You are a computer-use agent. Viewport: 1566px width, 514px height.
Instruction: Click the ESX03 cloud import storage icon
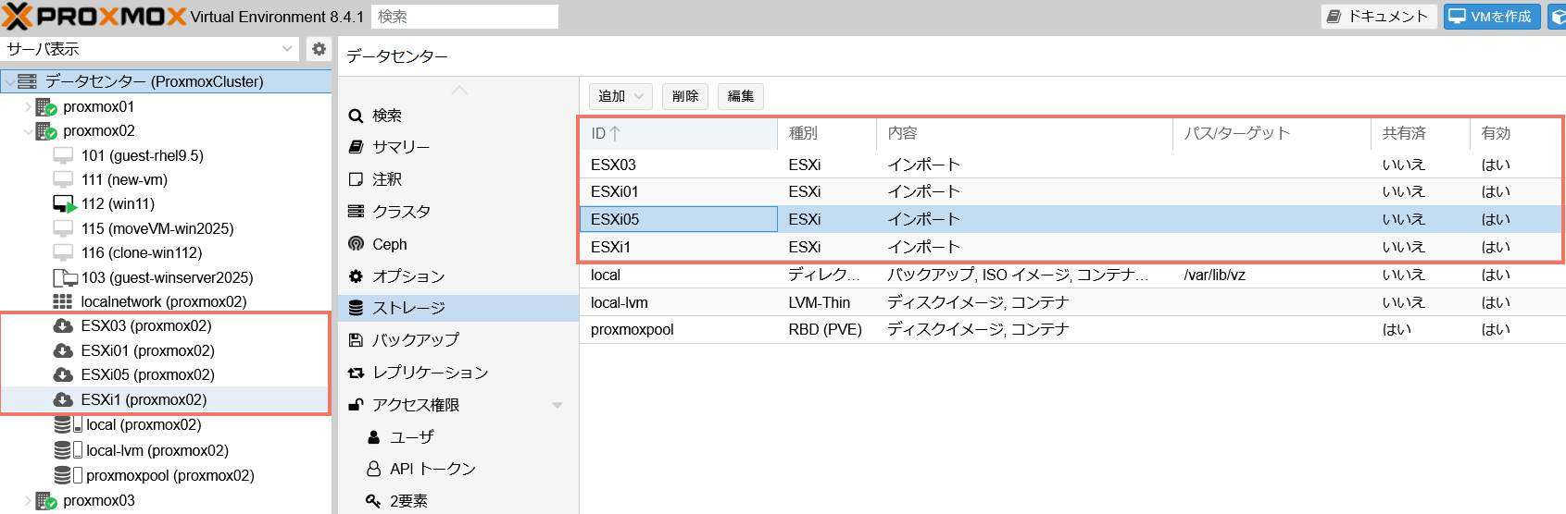point(63,326)
